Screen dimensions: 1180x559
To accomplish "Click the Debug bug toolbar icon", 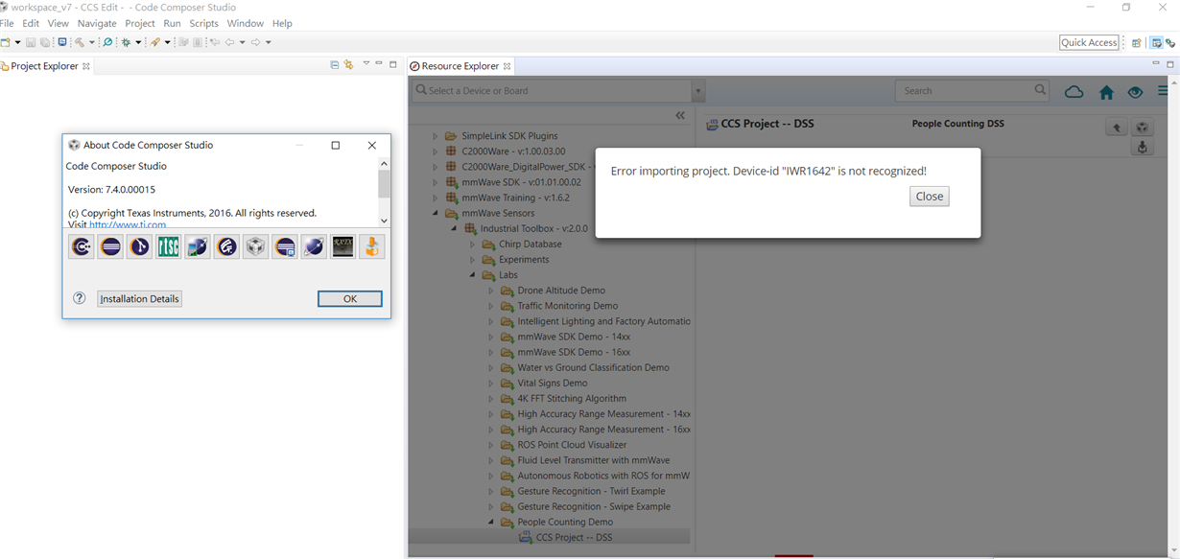I will (x=126, y=42).
